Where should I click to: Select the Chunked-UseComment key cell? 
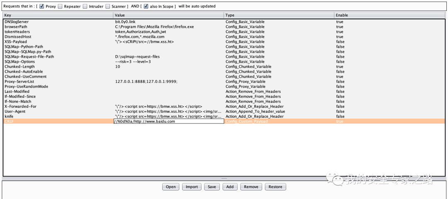tap(58, 77)
